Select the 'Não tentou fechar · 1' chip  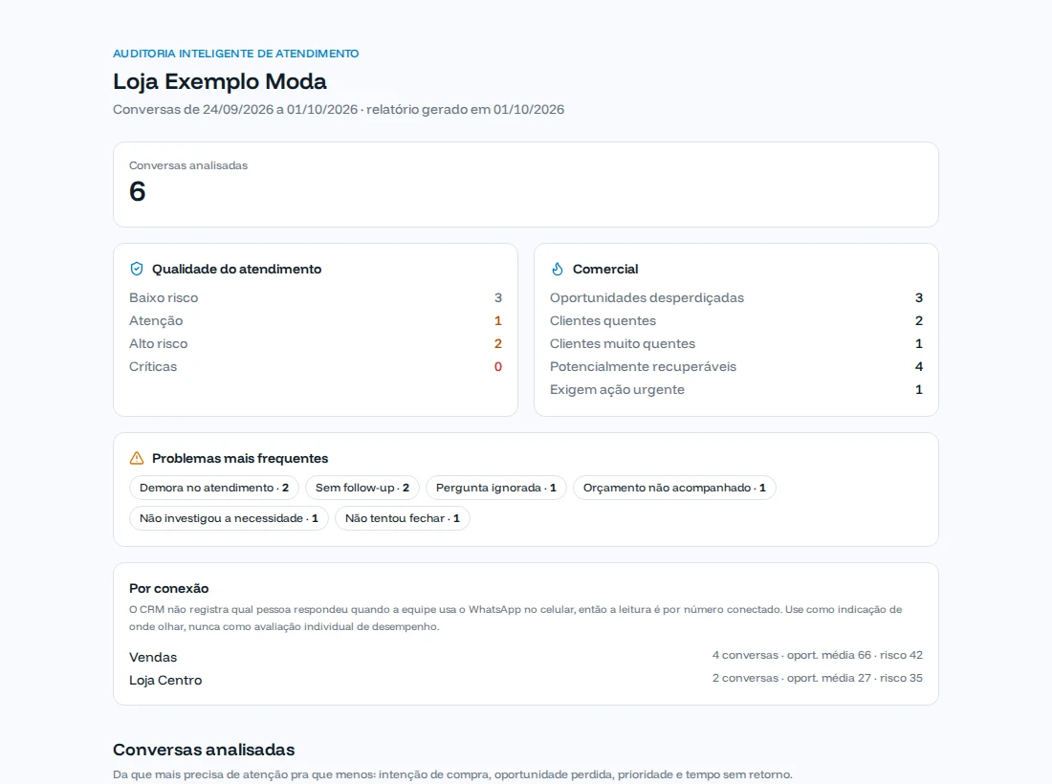tap(403, 518)
